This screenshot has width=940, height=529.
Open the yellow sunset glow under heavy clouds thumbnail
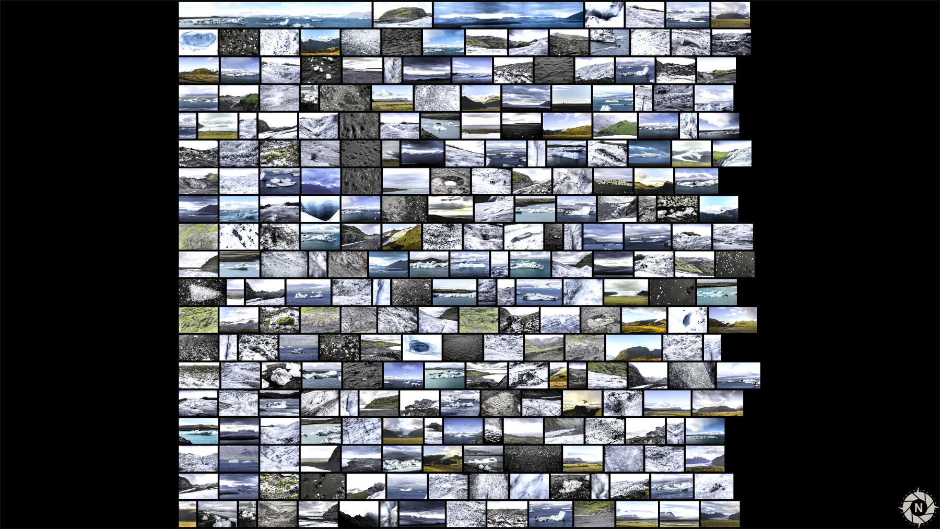coord(450,209)
